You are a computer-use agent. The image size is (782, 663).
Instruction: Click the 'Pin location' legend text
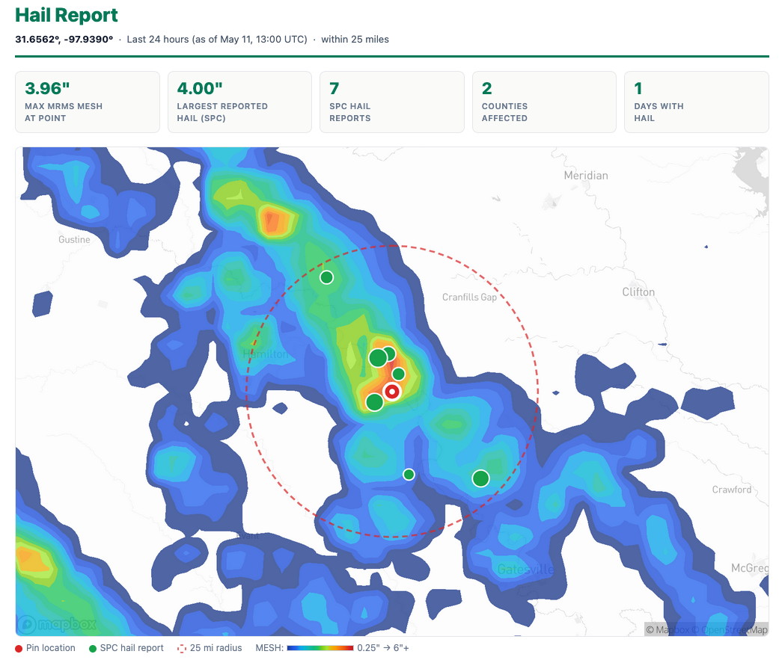click(x=51, y=648)
